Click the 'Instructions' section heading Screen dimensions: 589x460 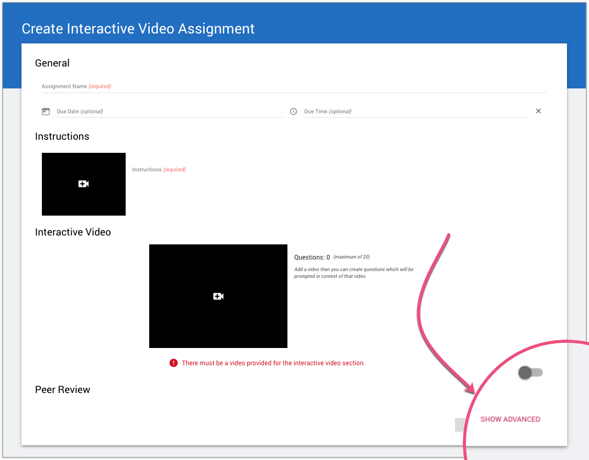62,136
